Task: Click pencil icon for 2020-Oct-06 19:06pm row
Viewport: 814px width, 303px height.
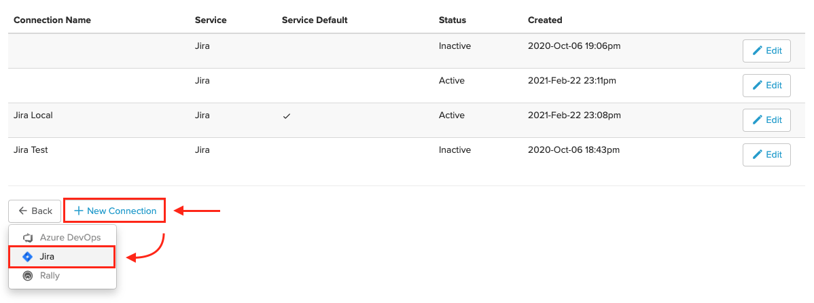Action: (758, 50)
